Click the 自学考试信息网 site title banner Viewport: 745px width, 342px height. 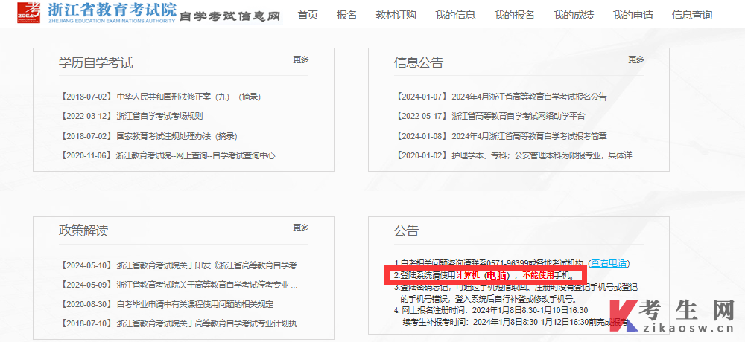pos(230,16)
